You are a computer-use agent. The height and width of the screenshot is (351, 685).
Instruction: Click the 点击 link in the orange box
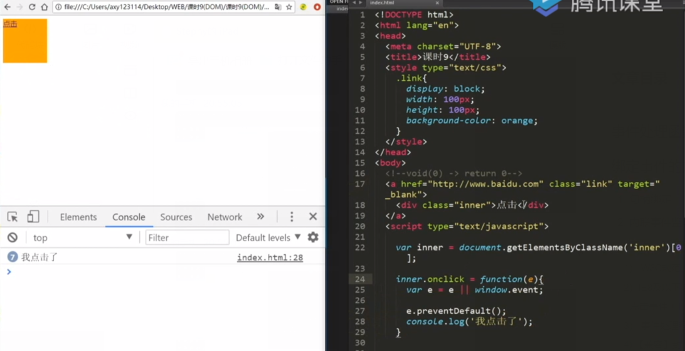(x=10, y=24)
